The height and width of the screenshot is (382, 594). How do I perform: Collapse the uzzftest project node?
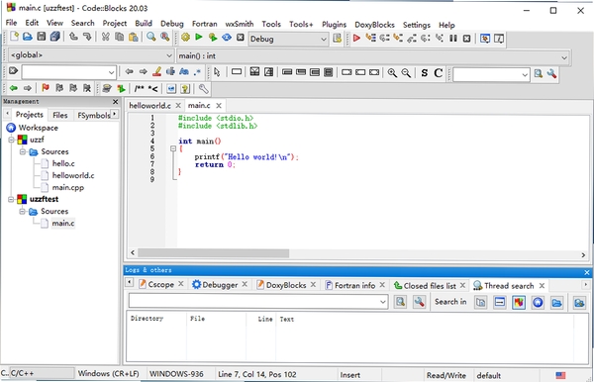coord(11,199)
